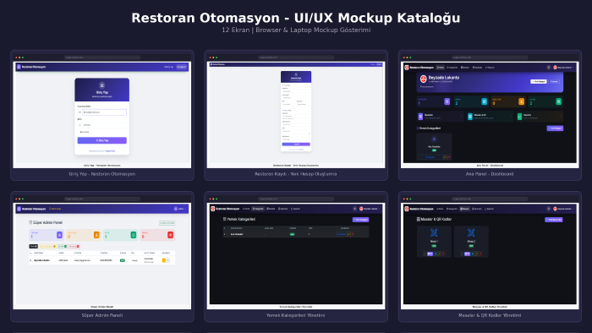592x333 pixels.
Task: Click the red delete icon on the dashboard category card
Action: 449,157
